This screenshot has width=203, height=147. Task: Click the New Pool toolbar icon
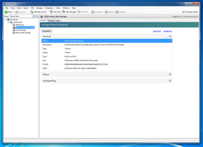[x=51, y=12]
